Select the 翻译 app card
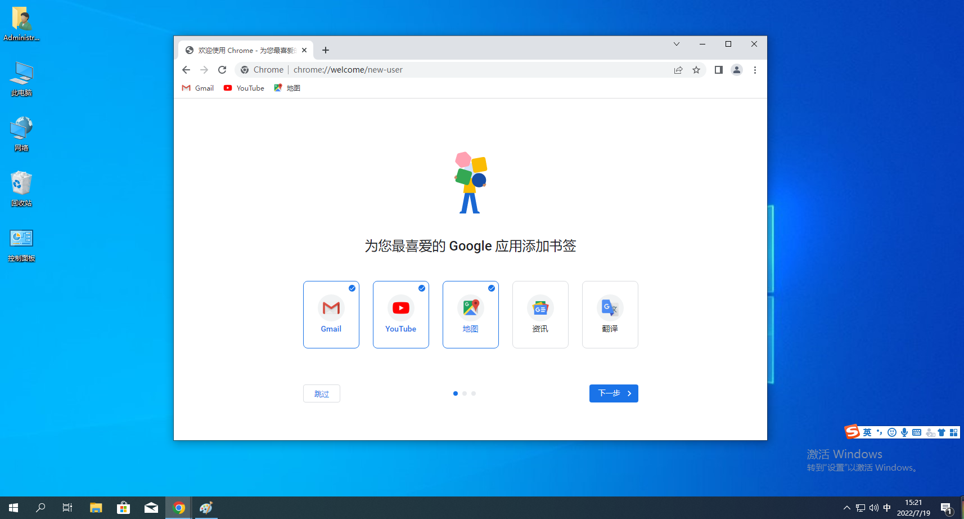Viewport: 964px width, 519px height. 610,315
